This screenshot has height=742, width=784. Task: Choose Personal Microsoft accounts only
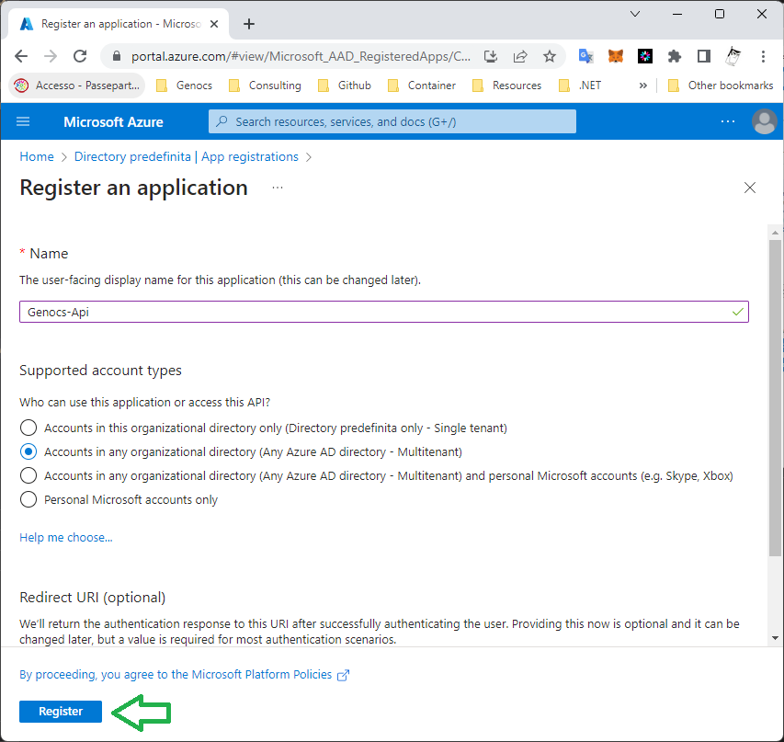click(28, 499)
